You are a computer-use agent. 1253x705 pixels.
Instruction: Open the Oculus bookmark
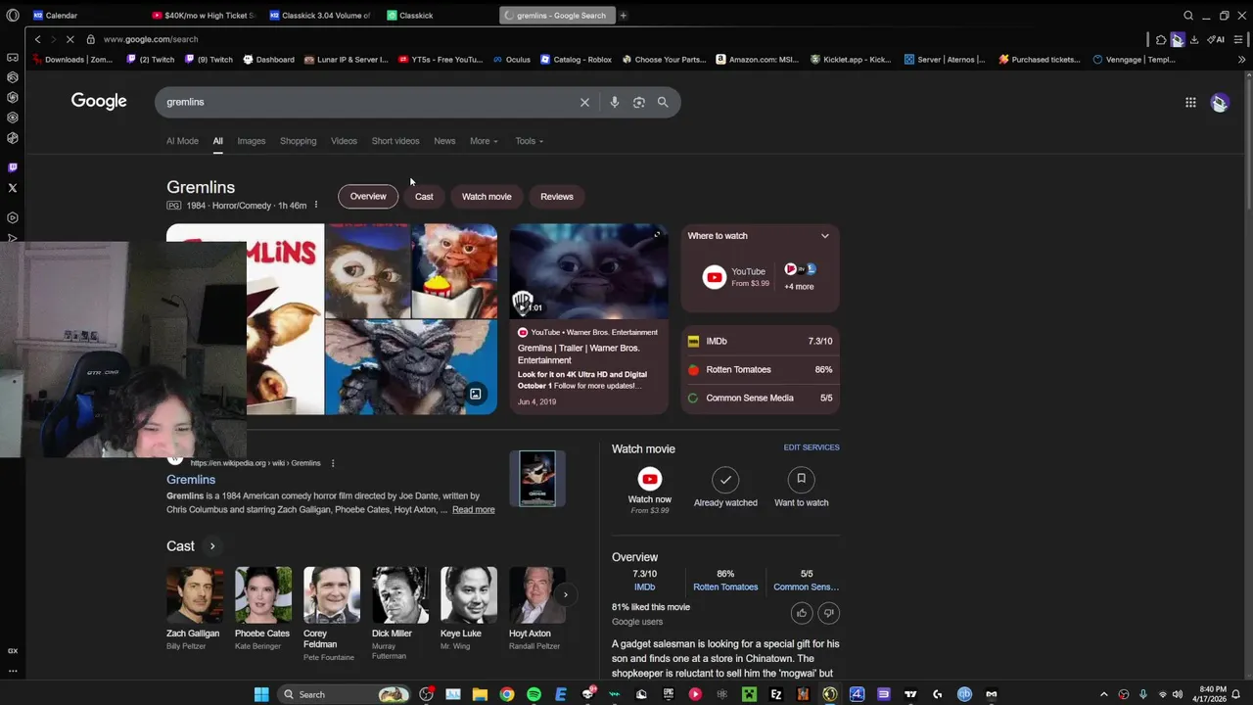(x=511, y=60)
